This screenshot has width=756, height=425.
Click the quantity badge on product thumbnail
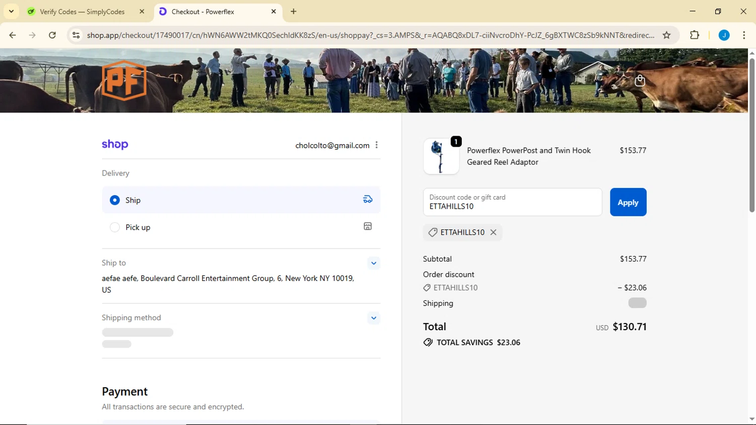pos(456,142)
